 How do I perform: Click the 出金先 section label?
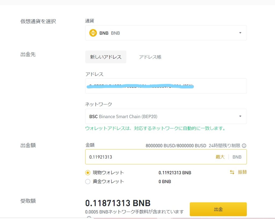28,54
